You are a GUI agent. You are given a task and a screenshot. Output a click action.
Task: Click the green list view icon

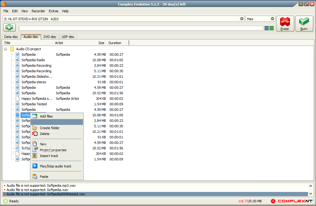pyautogui.click(x=272, y=28)
